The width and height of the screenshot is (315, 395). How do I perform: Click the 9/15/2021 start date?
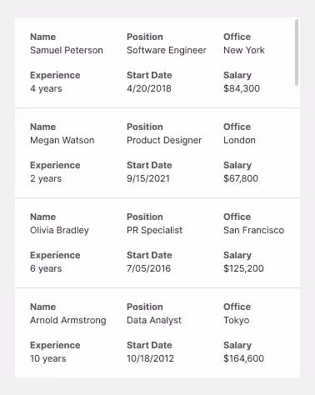[148, 178]
